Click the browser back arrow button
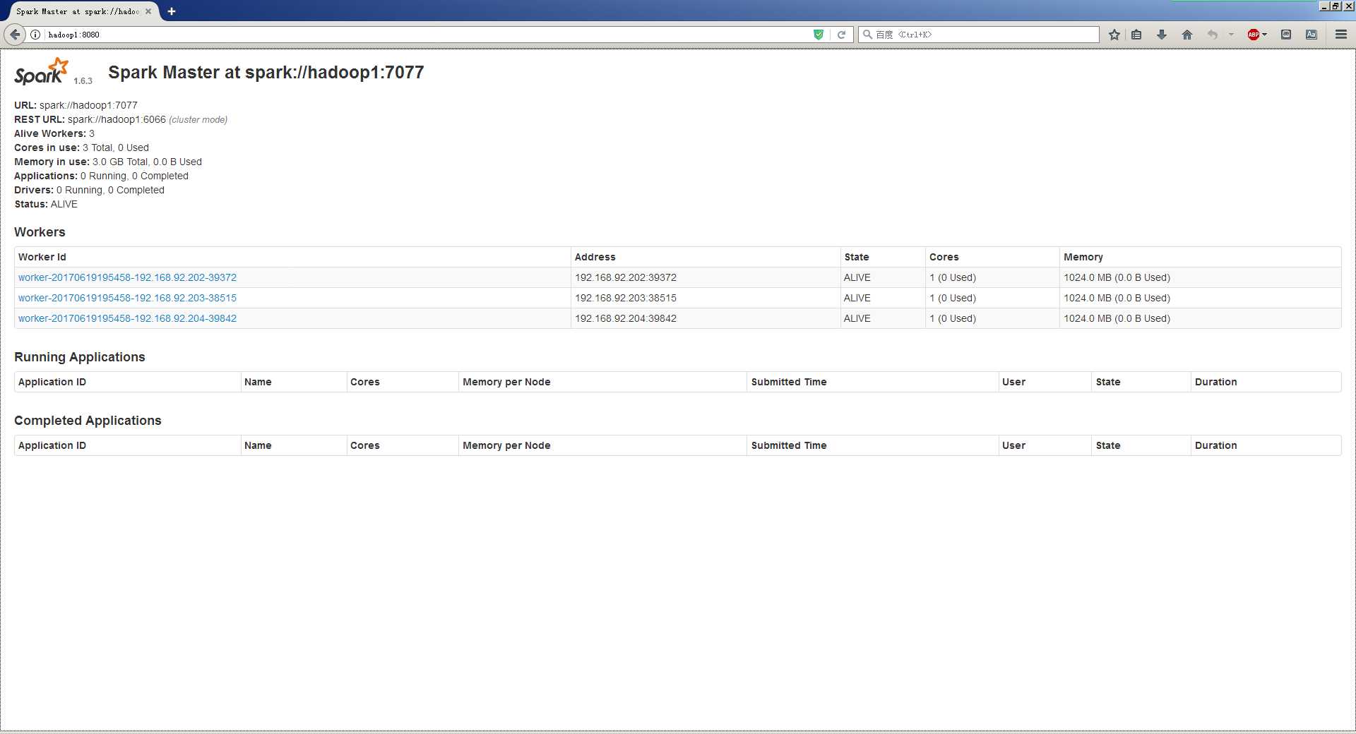The height and width of the screenshot is (734, 1356). (x=15, y=35)
